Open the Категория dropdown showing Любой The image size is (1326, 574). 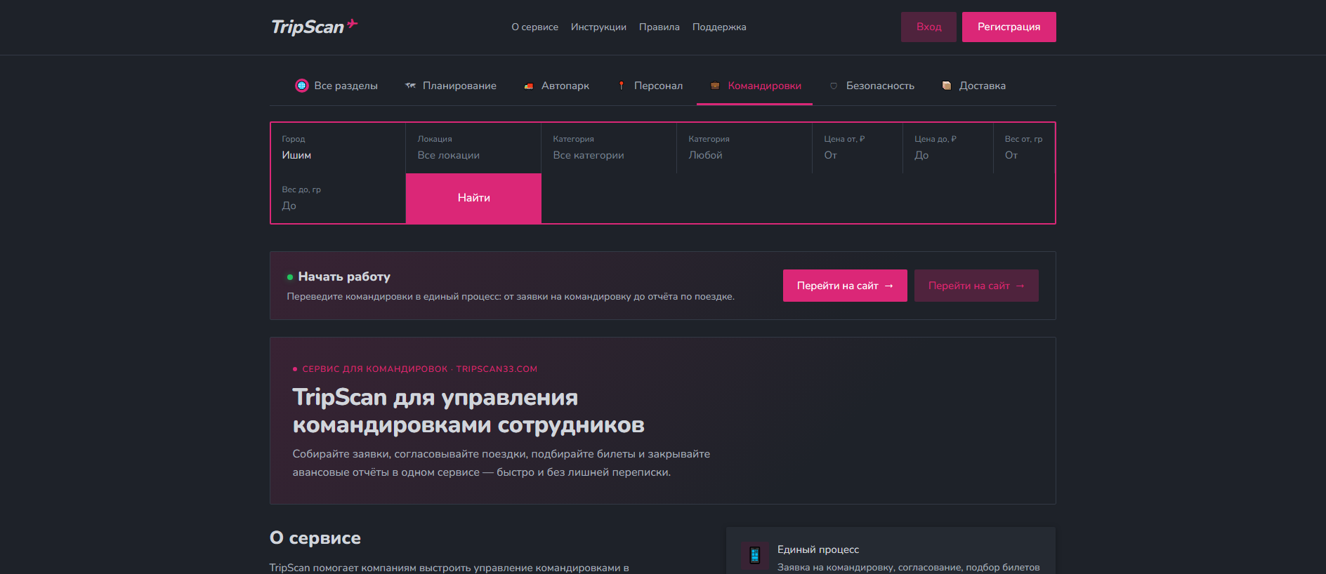tap(744, 148)
